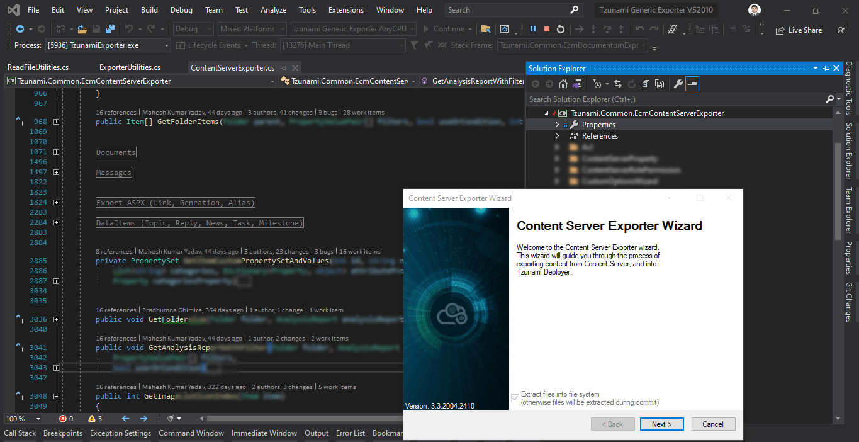Screen dimensions: 859x442
Task: Click Home icon in Solution Explorer toolbar
Action: [x=563, y=84]
